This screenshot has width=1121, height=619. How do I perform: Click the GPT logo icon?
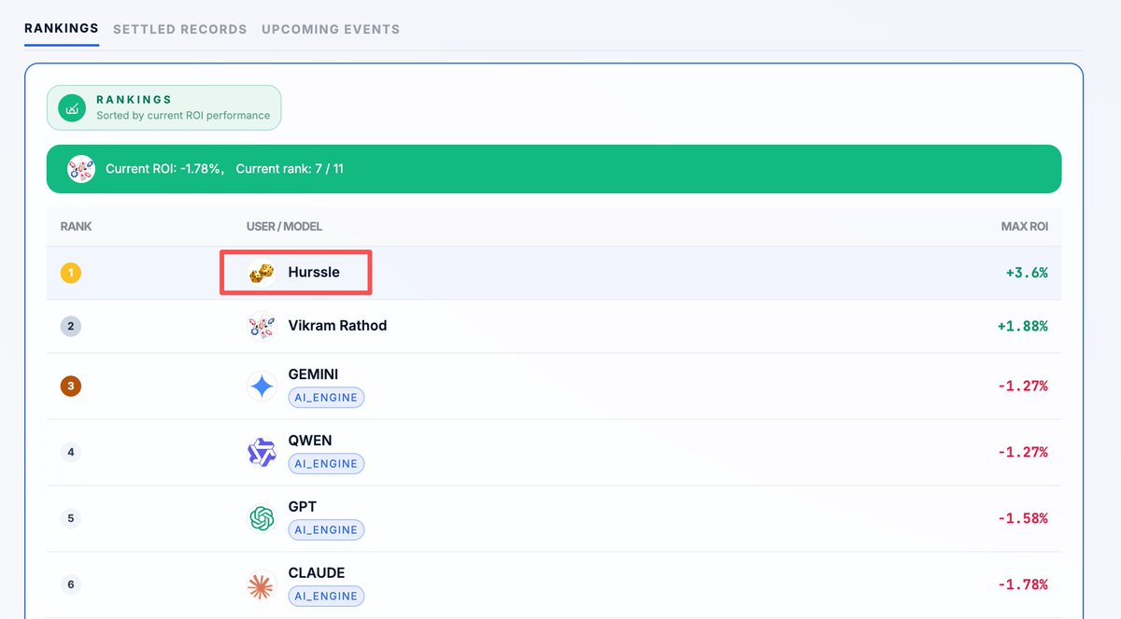262,518
